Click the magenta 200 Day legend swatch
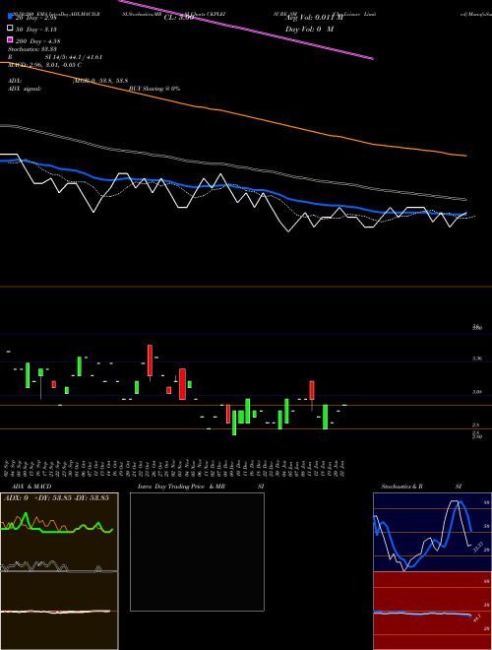This screenshot has height=650, width=492. [x=10, y=39]
